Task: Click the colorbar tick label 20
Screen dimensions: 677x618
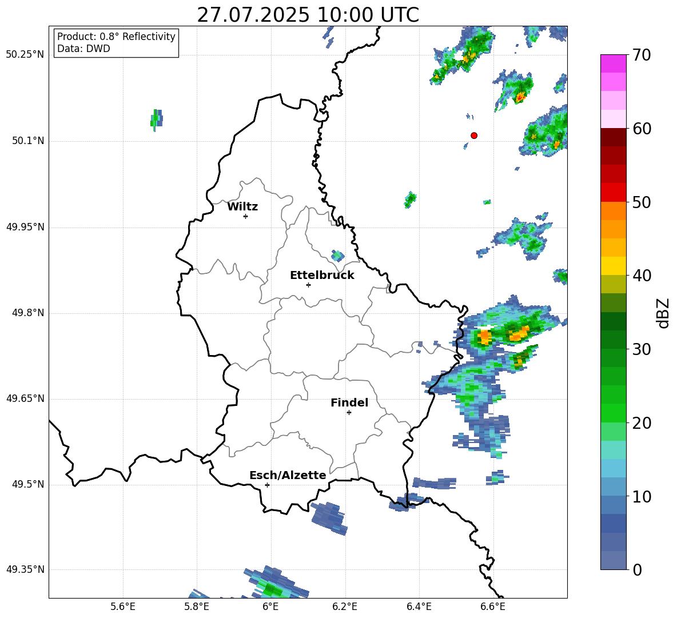Action: click(642, 423)
